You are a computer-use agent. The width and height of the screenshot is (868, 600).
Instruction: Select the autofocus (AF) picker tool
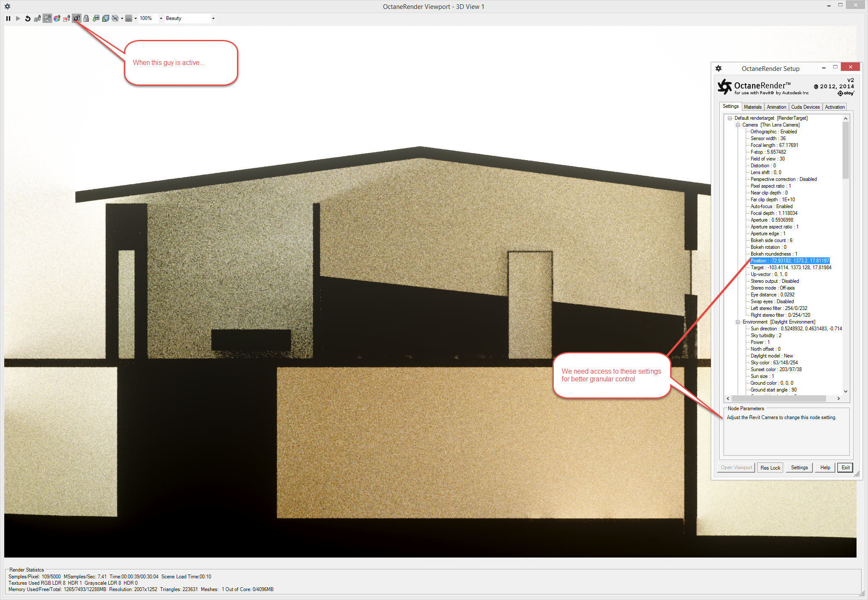coord(37,18)
